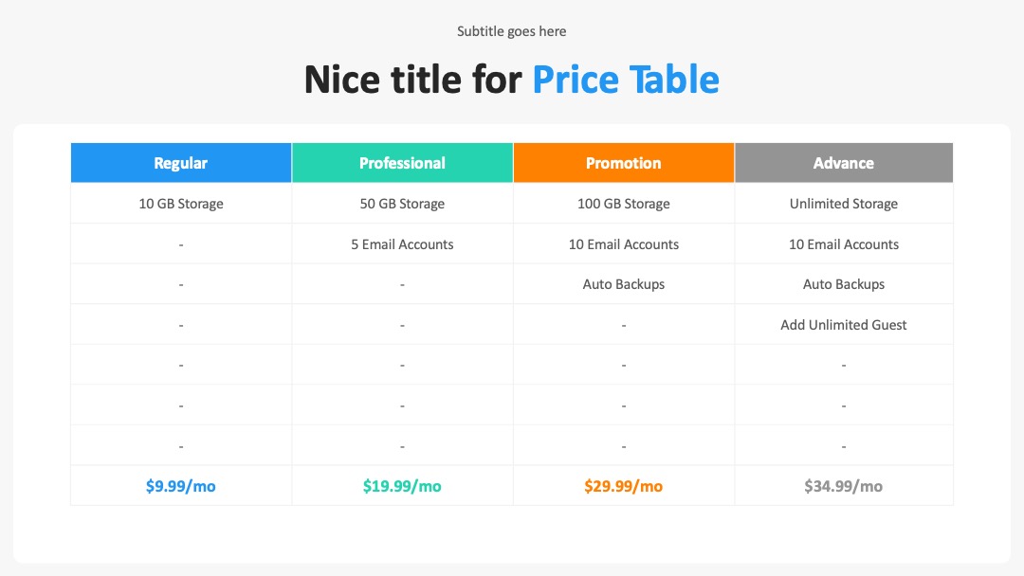The width and height of the screenshot is (1024, 576).
Task: Select the Advance plan header
Action: pos(844,163)
